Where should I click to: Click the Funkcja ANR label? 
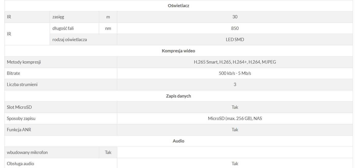click(x=19, y=130)
